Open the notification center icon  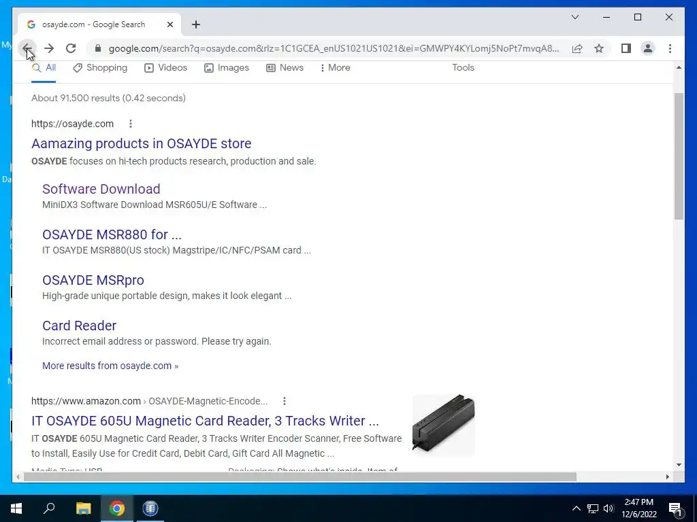point(676,509)
